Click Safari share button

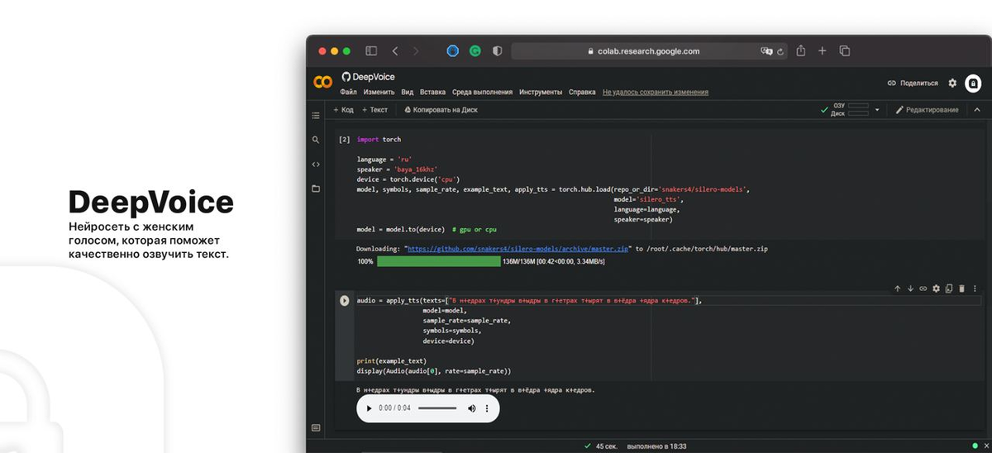click(x=801, y=50)
